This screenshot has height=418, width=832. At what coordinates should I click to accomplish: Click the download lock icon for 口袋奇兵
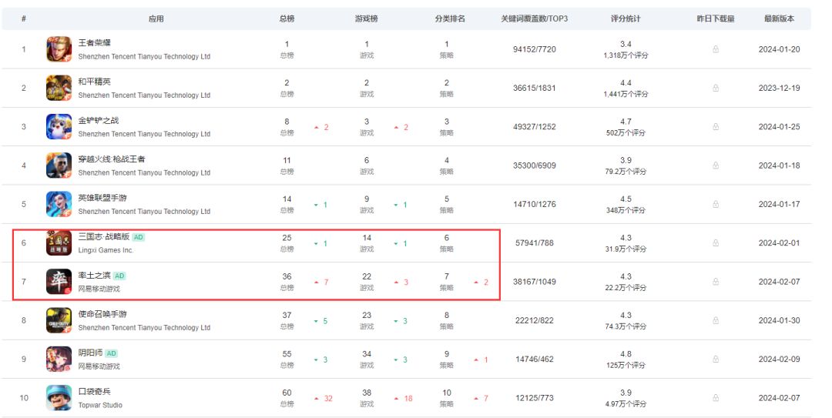coord(715,398)
